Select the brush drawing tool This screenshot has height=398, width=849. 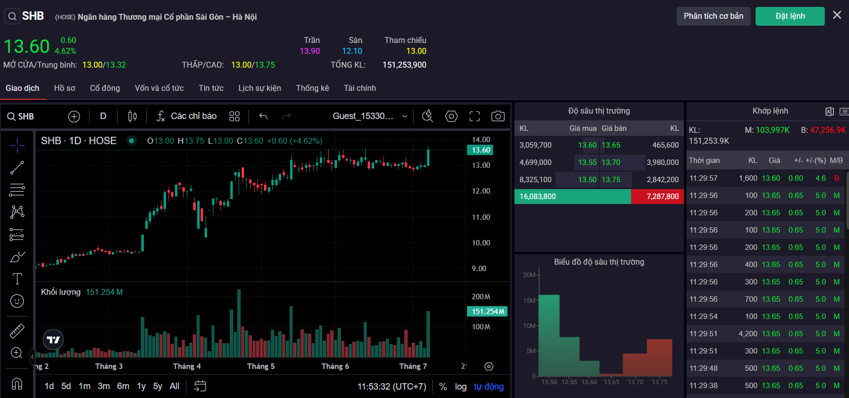tap(17, 257)
